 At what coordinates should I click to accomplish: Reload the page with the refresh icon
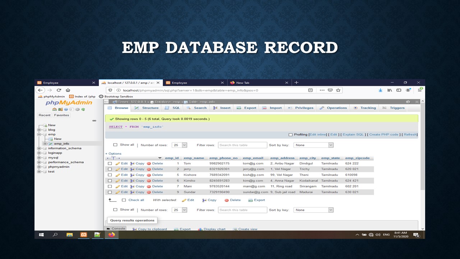click(59, 90)
